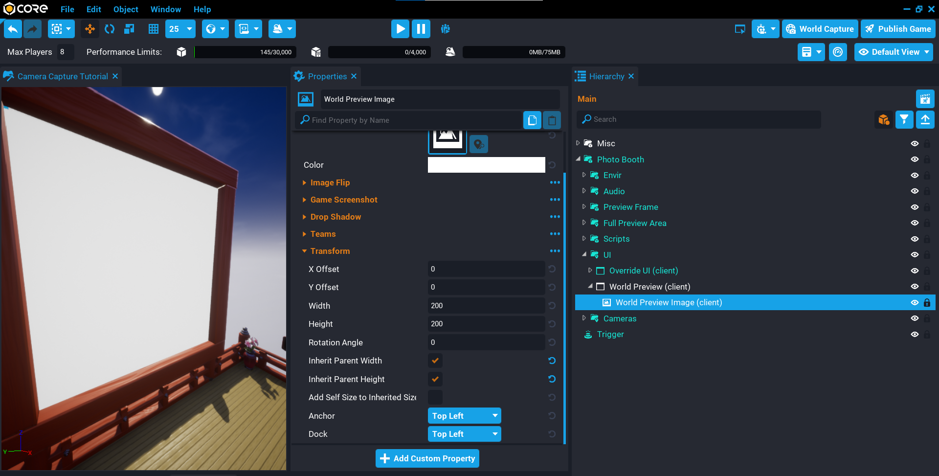Screen dimensions: 939x476
Task: Open the Anchor Top Left dropdown
Action: click(464, 415)
